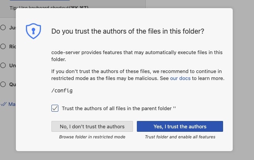Click the blue shield keyhole icon
254x160 pixels.
tap(33, 31)
